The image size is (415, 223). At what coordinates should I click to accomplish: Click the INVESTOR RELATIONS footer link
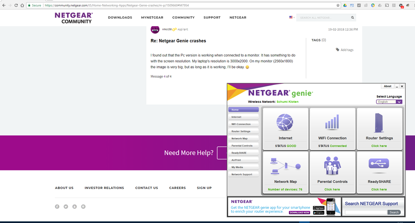(104, 188)
